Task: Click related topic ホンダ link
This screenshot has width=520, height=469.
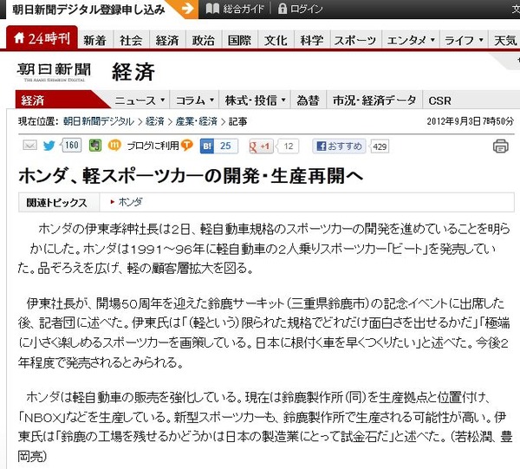Action: coord(130,202)
